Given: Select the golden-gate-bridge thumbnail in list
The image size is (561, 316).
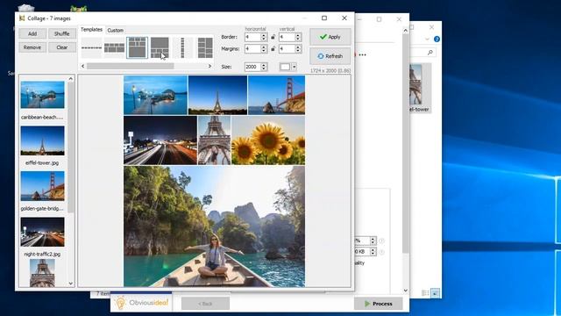Looking at the screenshot, I should (43, 186).
